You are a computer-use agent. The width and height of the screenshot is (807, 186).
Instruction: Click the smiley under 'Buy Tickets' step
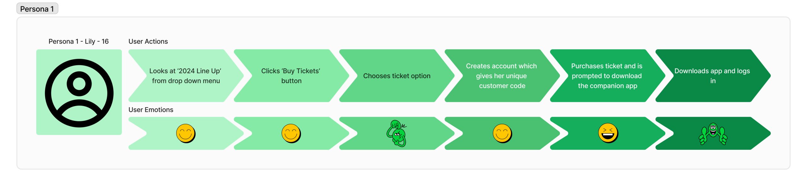pyautogui.click(x=291, y=133)
